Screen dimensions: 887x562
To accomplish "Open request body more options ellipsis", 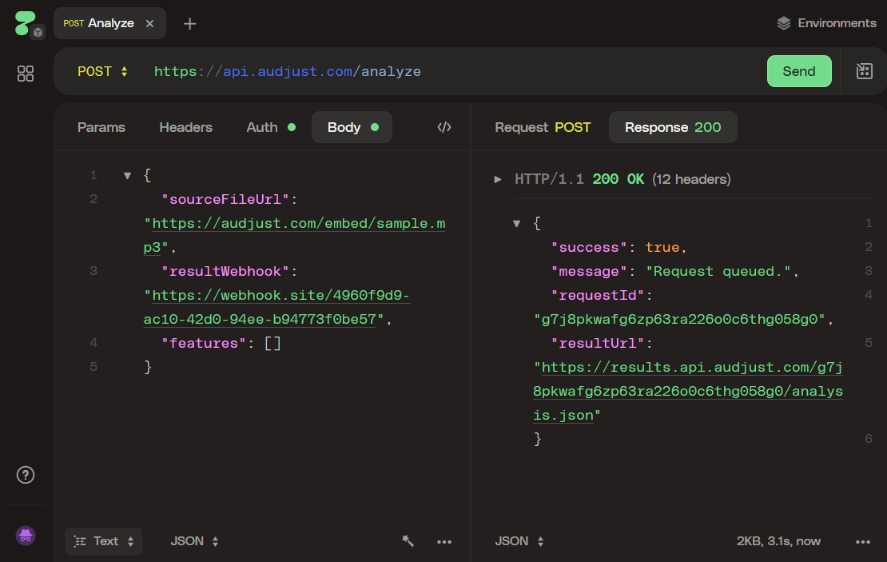I will click(444, 541).
